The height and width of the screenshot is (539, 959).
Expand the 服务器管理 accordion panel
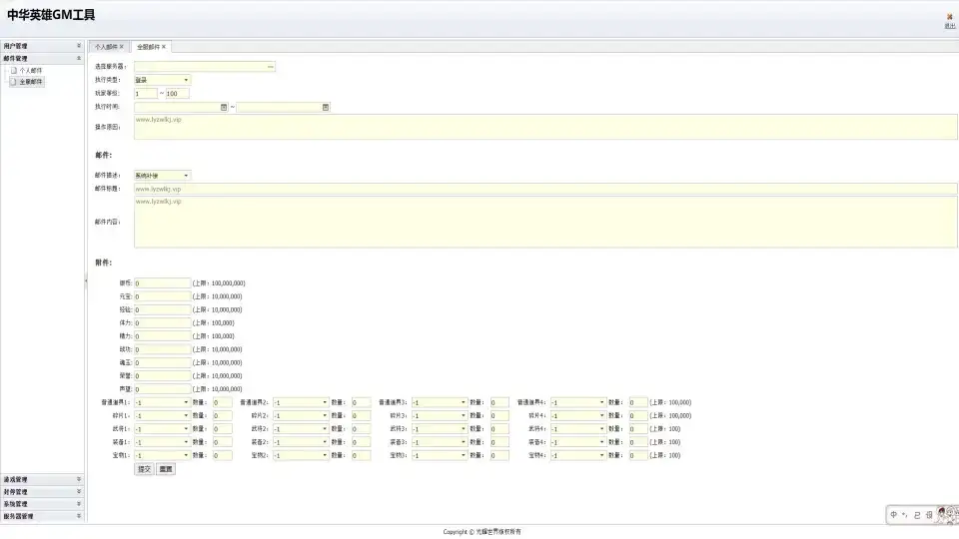[42, 516]
